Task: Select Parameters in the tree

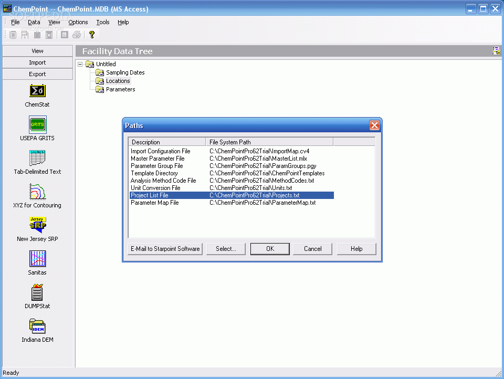Action: [x=121, y=89]
